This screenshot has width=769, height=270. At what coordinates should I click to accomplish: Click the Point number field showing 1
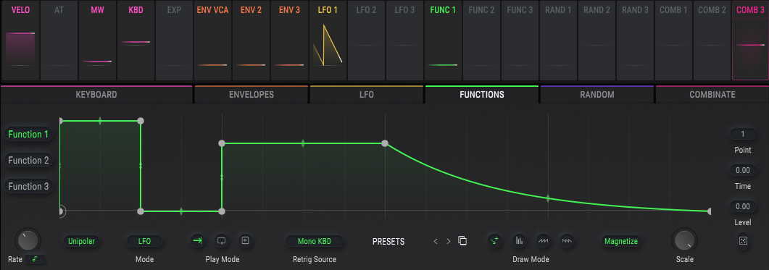point(742,134)
